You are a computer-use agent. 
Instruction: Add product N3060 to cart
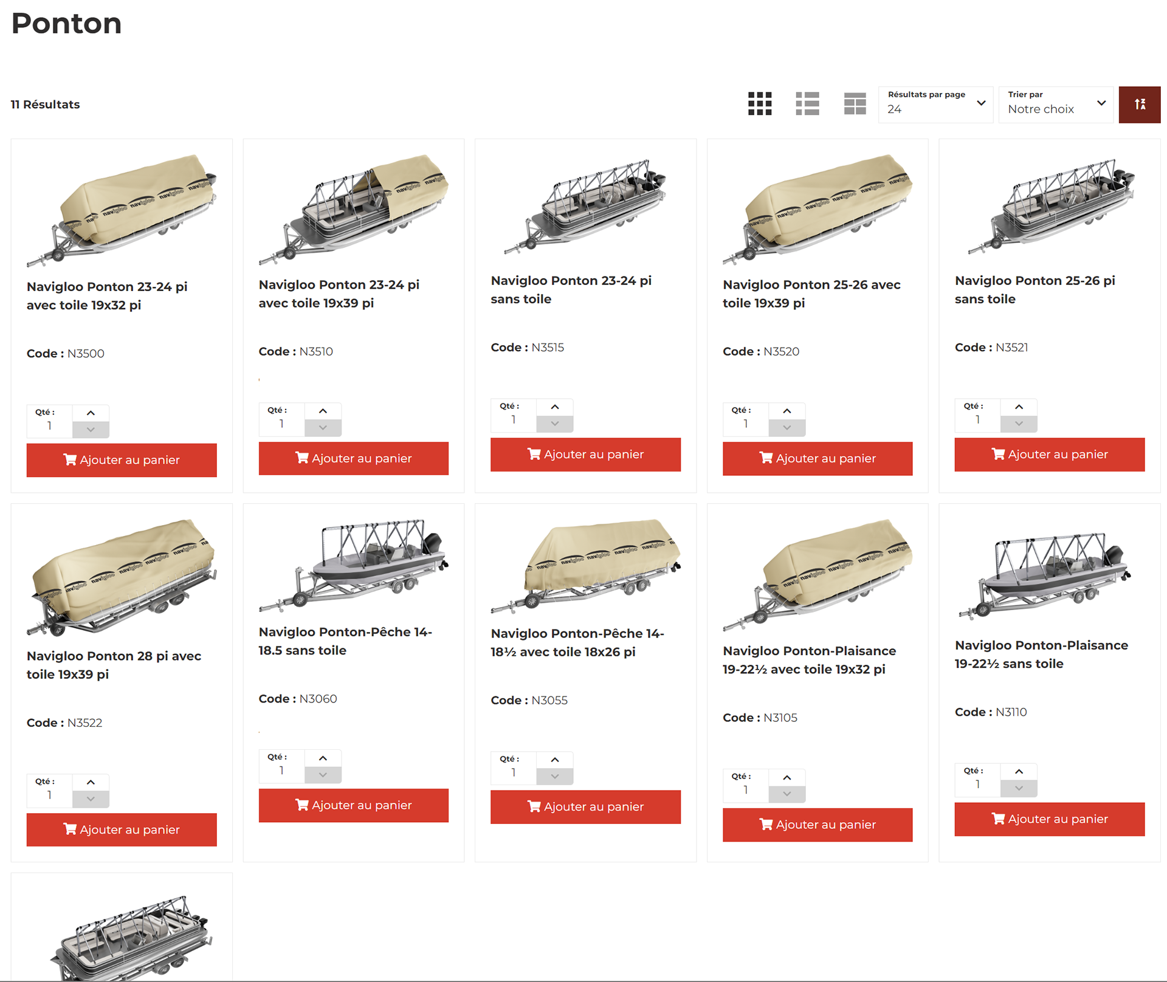[x=354, y=805]
